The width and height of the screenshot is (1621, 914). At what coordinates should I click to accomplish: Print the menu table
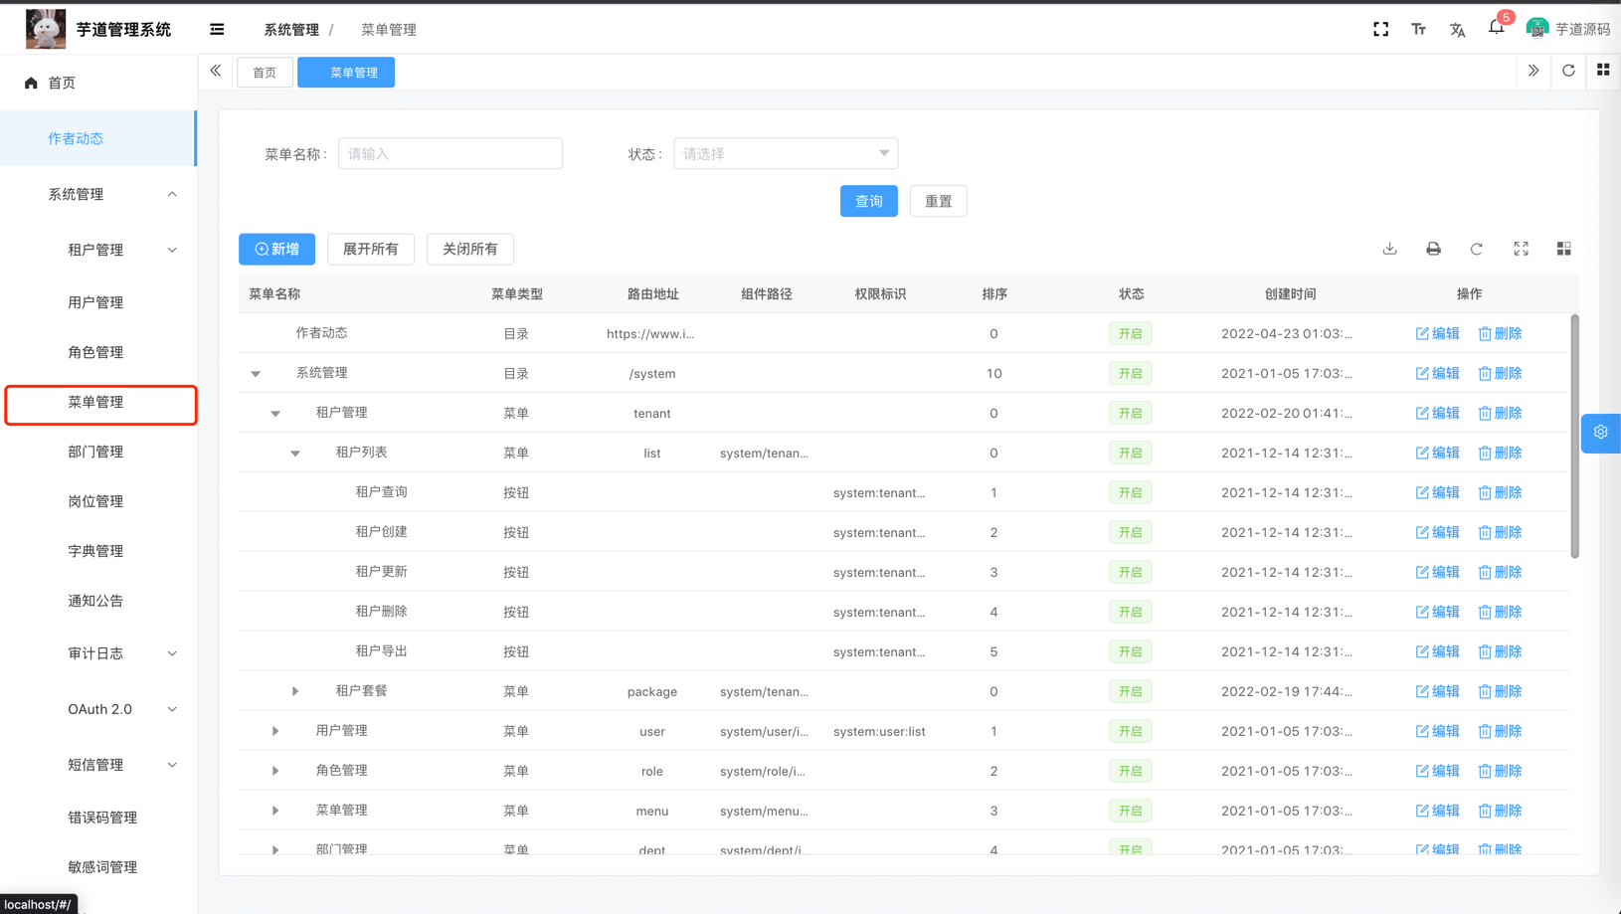(x=1433, y=249)
